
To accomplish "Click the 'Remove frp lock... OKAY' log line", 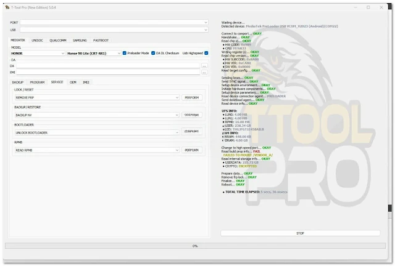I will [x=239, y=177].
